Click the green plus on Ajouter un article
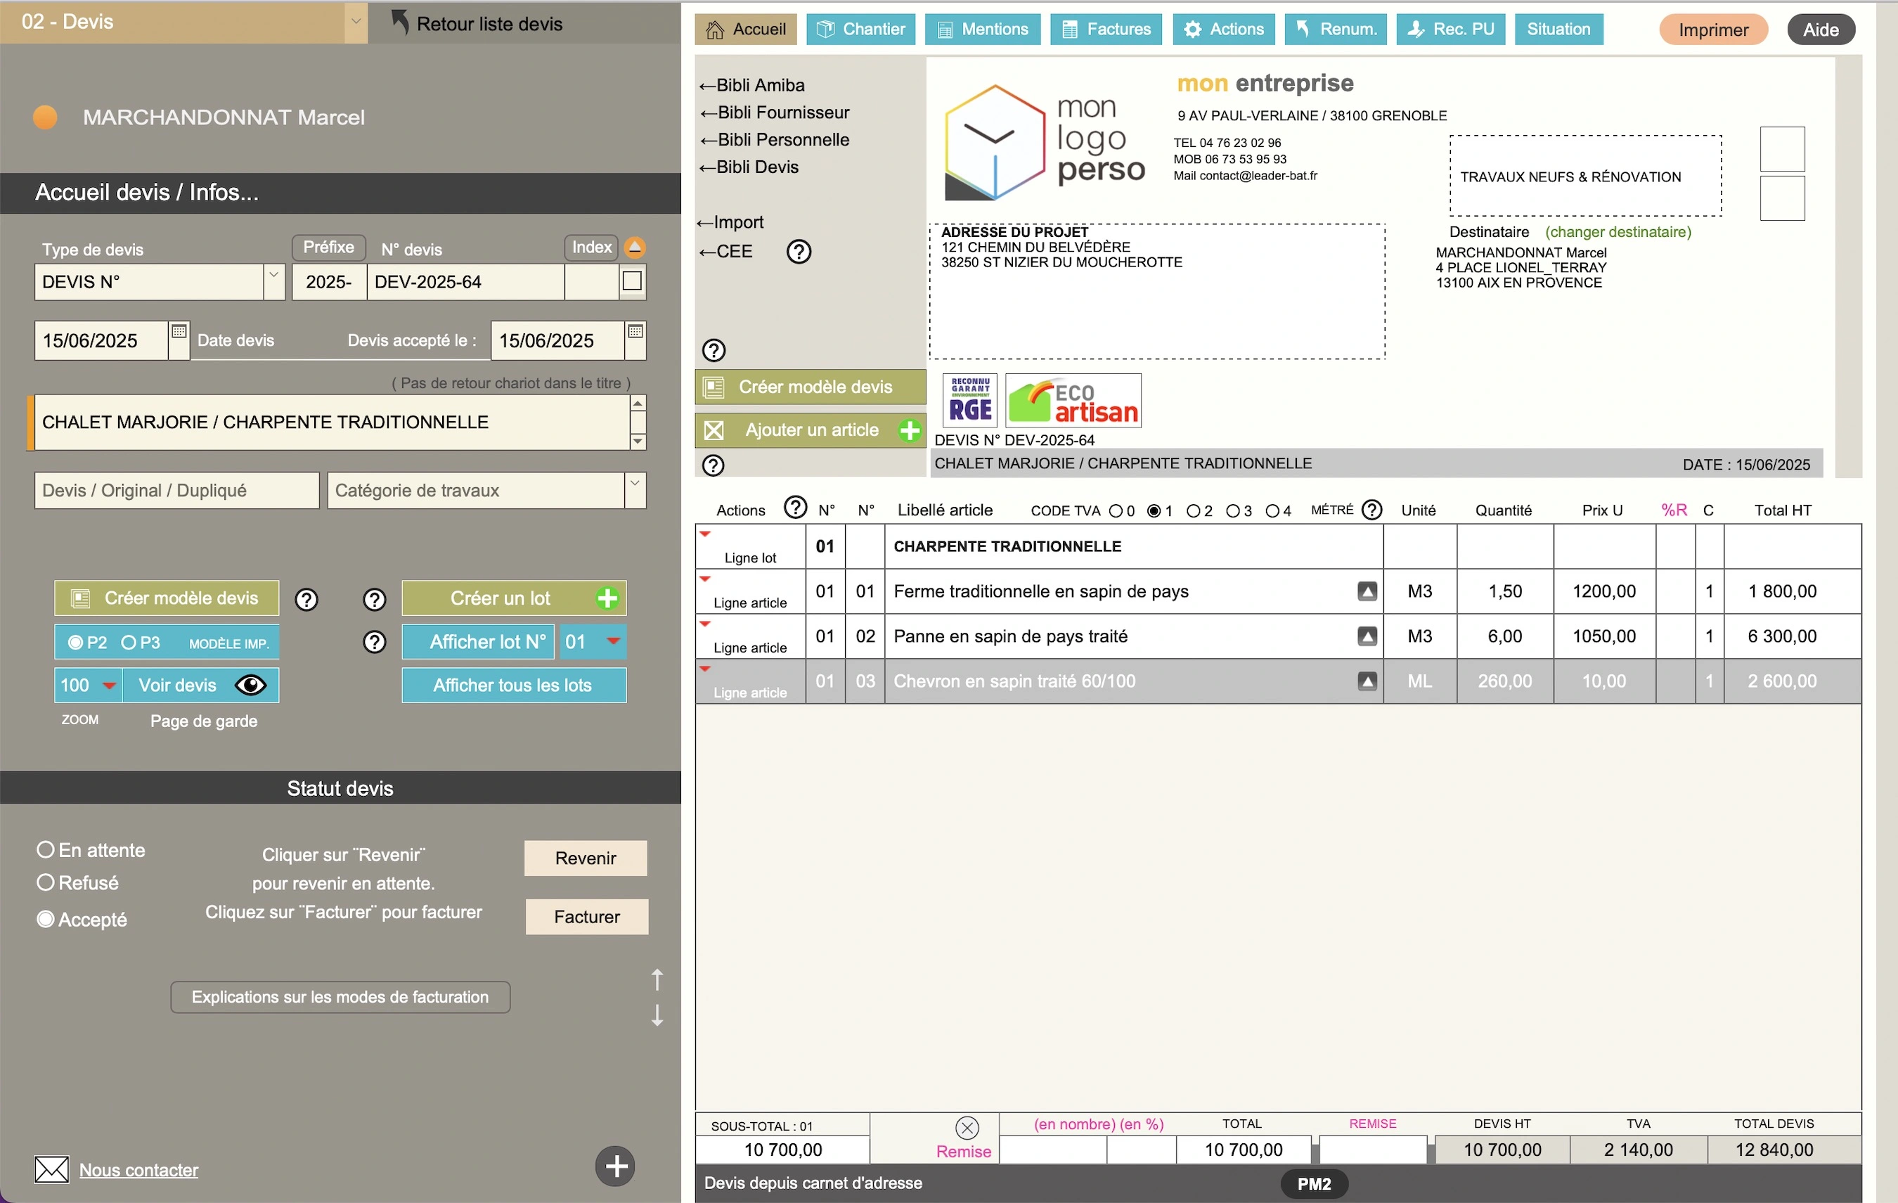Image resolution: width=1898 pixels, height=1203 pixels. point(910,430)
